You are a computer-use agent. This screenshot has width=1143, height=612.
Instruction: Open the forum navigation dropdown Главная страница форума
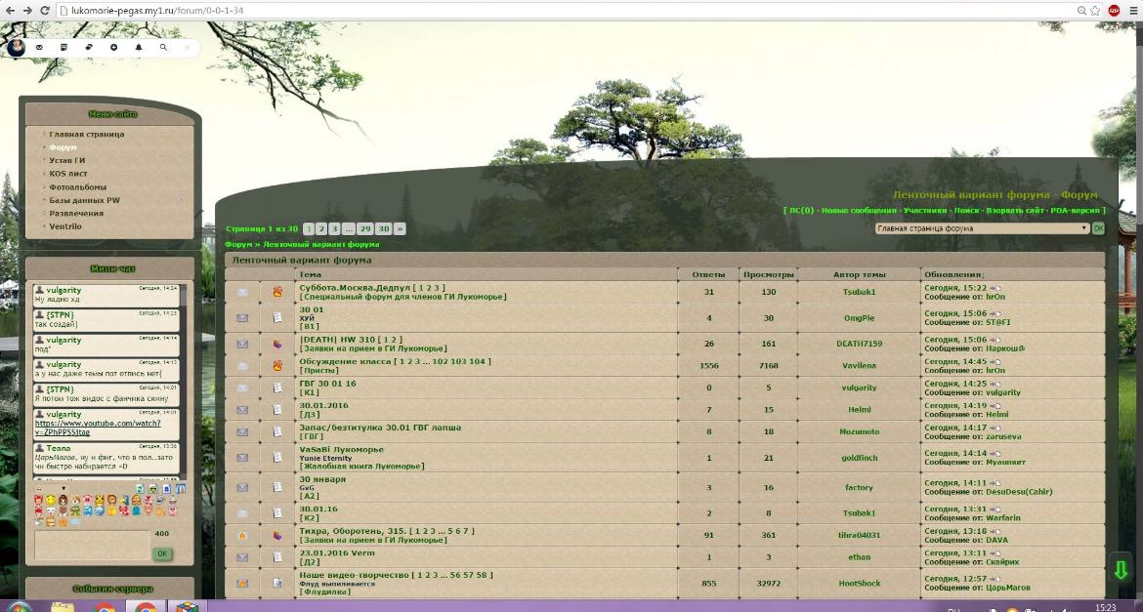pyautogui.click(x=983, y=228)
